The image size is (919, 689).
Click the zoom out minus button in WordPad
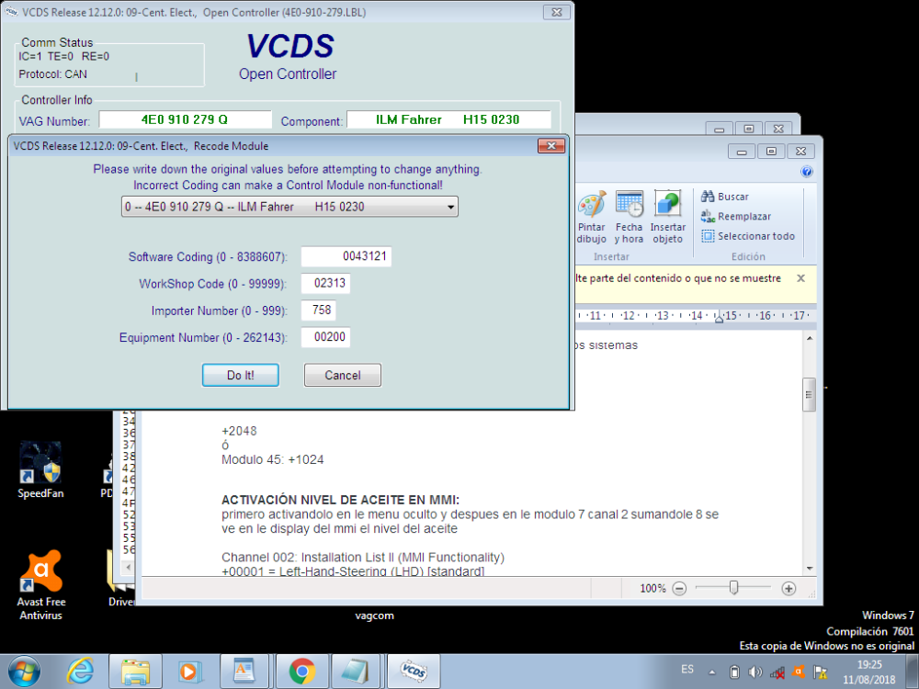point(679,588)
